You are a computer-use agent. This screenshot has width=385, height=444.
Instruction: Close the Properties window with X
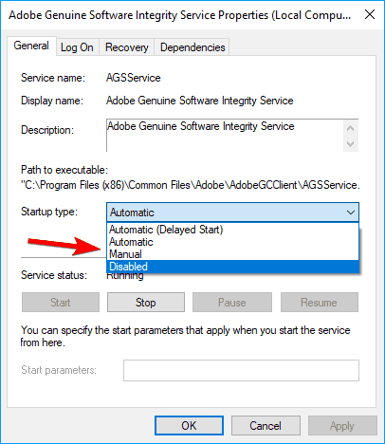click(x=370, y=14)
